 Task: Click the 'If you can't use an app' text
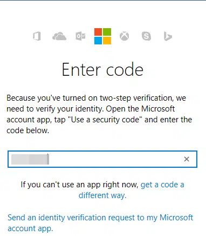[x=79, y=185]
